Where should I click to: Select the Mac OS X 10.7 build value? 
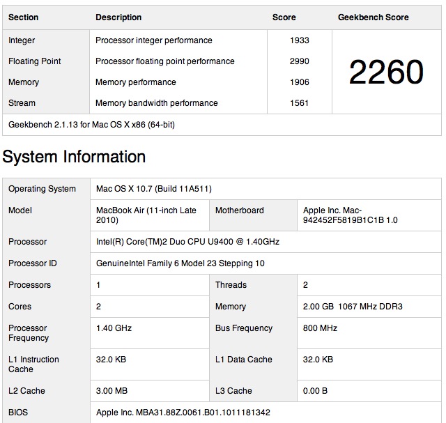point(154,189)
